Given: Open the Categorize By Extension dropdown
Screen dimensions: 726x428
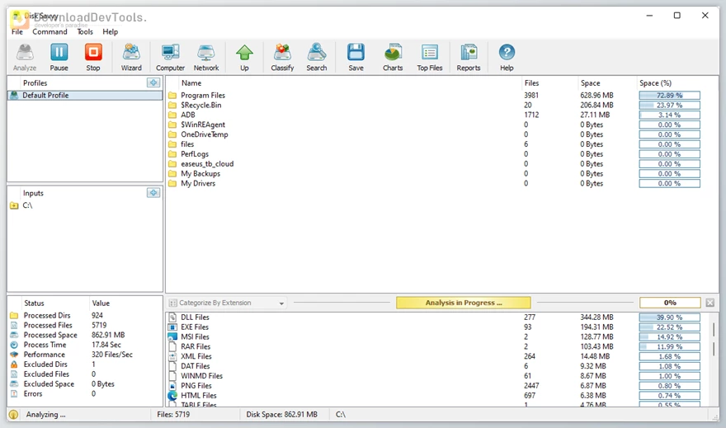Looking at the screenshot, I should (227, 303).
